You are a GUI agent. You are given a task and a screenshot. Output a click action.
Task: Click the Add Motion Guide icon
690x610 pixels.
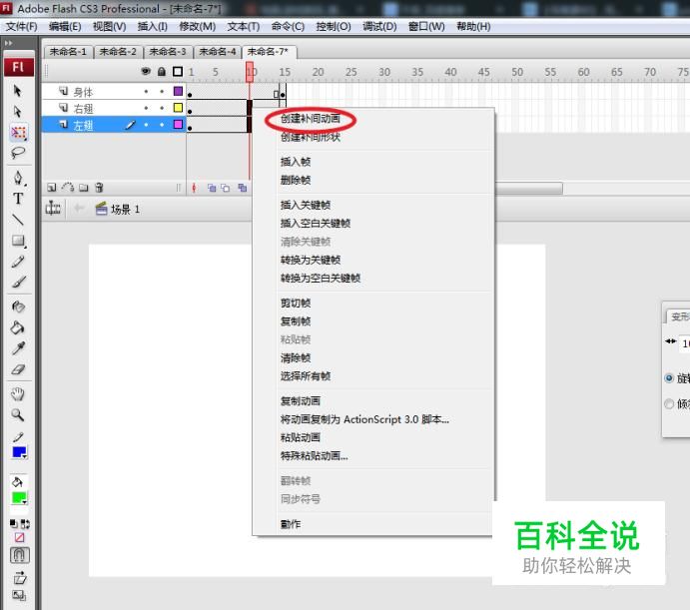(x=67, y=188)
